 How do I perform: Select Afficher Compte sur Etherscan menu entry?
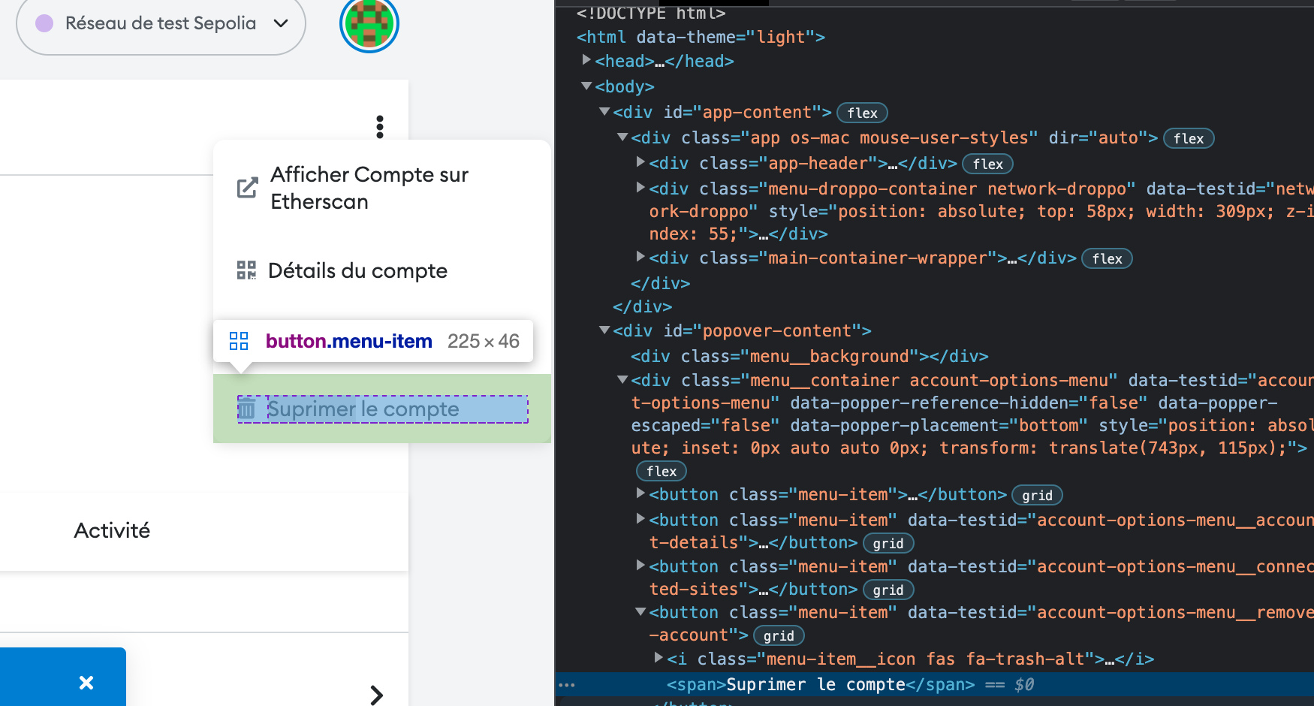[x=369, y=188]
